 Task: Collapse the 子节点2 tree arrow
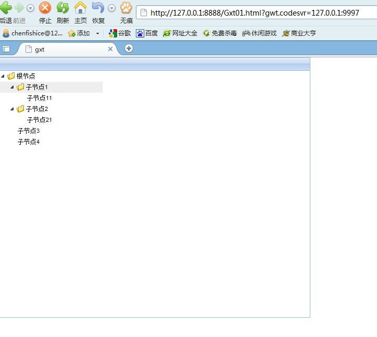point(12,109)
